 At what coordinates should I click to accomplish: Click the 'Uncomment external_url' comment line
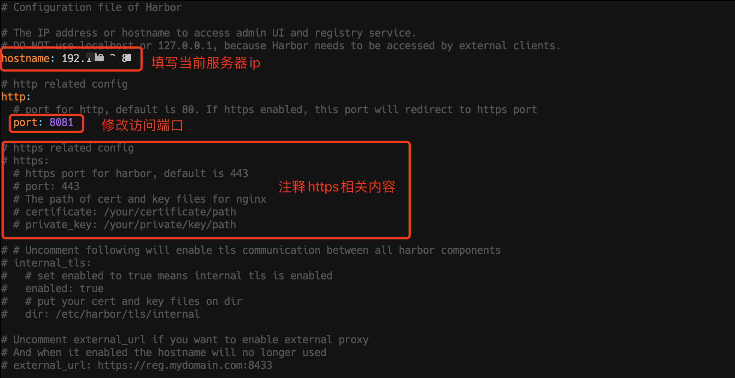(x=185, y=340)
